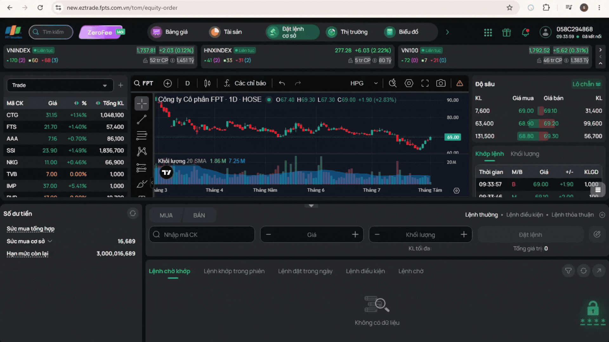Open the gift rewards icon
Screen dimensions: 609x342
pyautogui.click(x=507, y=32)
